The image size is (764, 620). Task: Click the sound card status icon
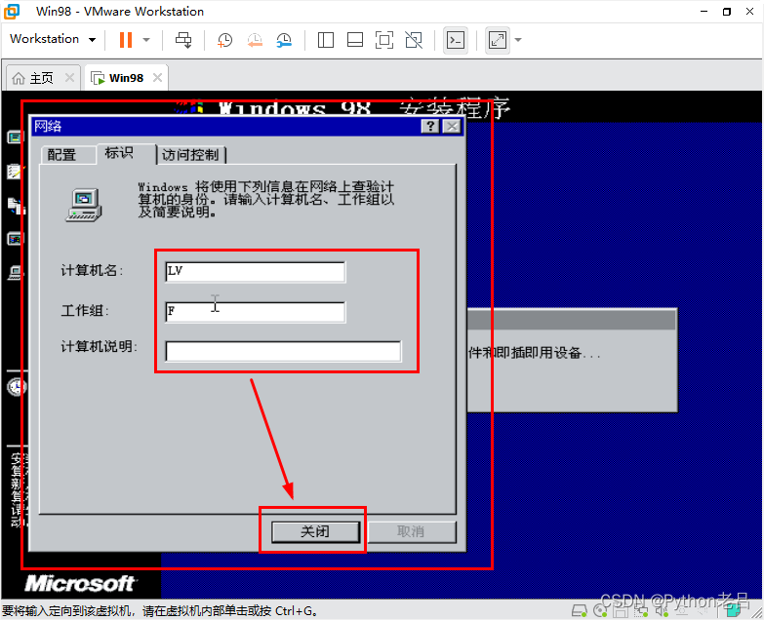coord(662,610)
